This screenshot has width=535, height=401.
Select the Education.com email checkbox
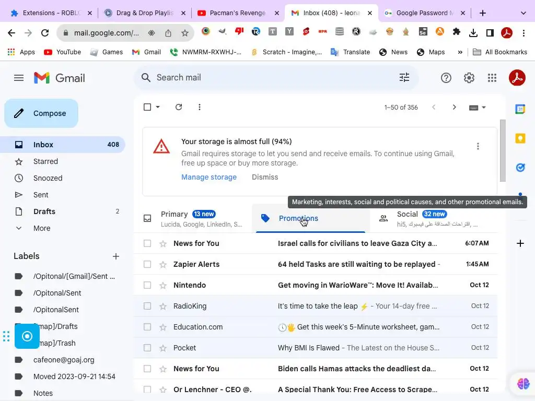[147, 327]
